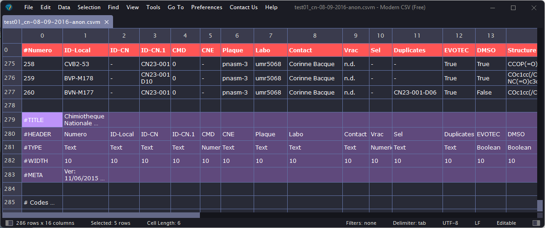Open the Go To menu

[x=176, y=7]
